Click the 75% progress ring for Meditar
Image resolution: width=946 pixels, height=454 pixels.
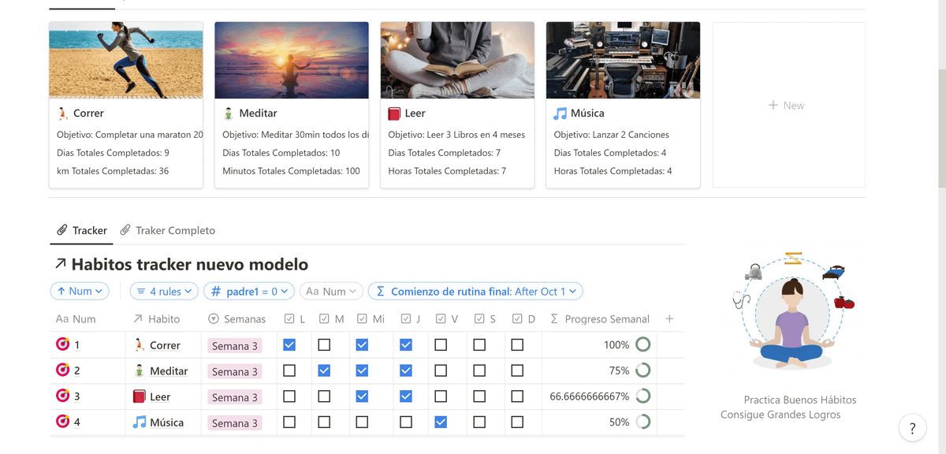coord(642,370)
